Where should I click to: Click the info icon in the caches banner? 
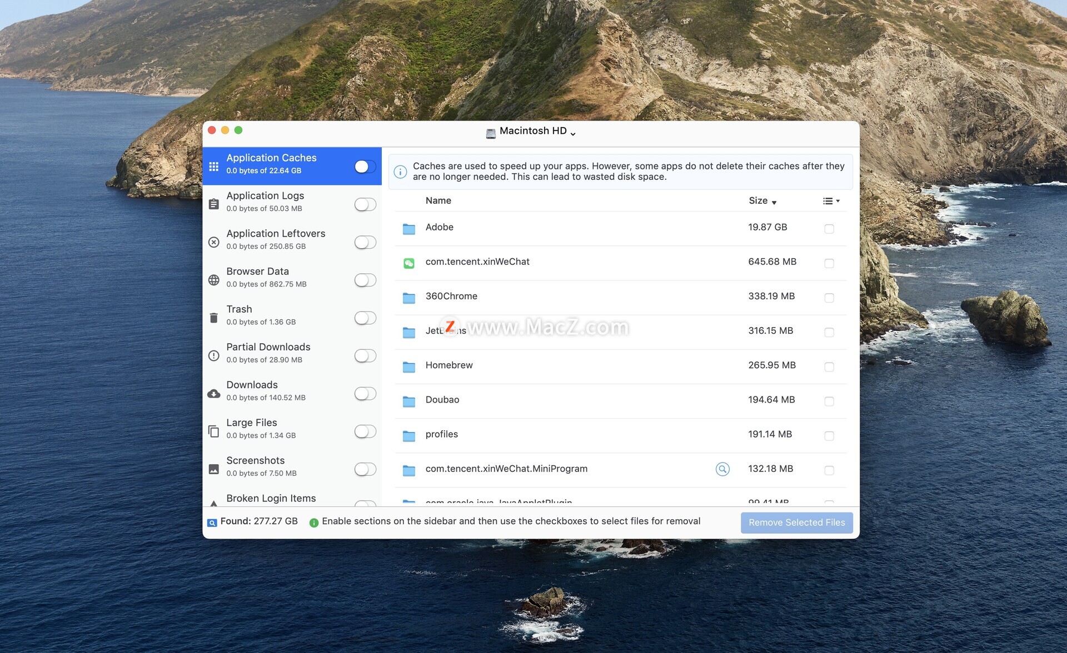pyautogui.click(x=400, y=172)
